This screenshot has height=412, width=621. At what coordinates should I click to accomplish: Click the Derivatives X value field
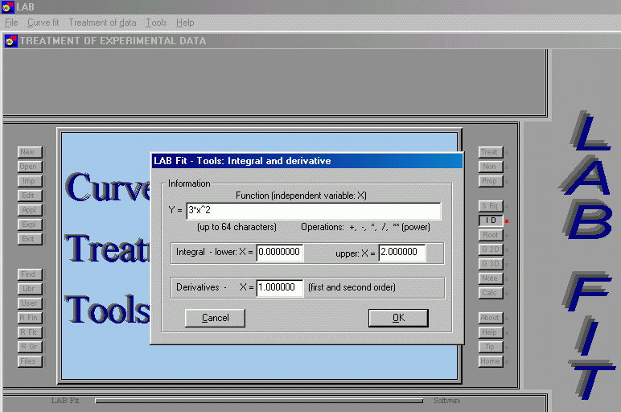click(279, 287)
